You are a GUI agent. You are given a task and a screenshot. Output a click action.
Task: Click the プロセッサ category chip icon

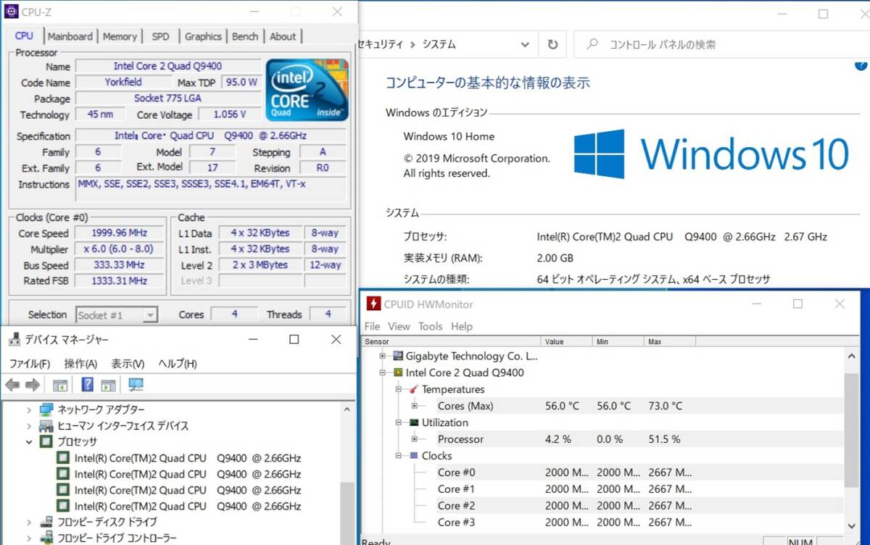coord(46,441)
